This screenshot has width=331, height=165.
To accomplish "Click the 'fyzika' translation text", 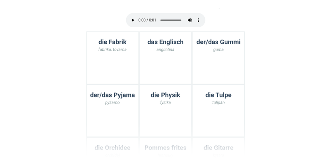I will [x=165, y=103].
